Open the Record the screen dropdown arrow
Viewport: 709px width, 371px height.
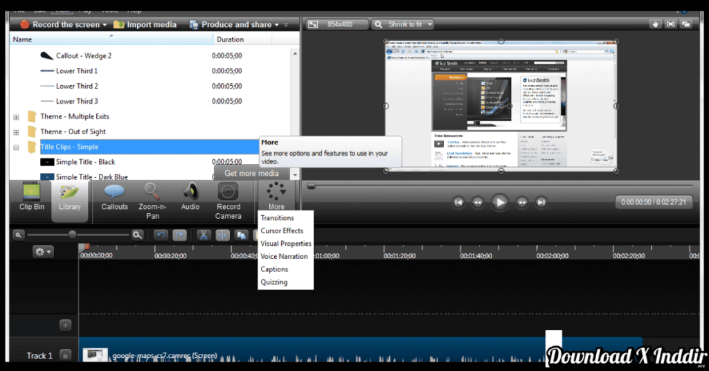pyautogui.click(x=105, y=25)
